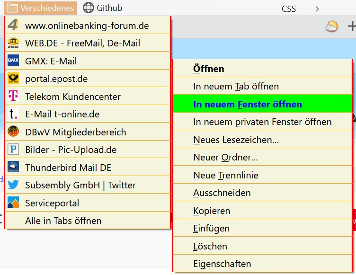This screenshot has width=356, height=275.
Task: Click "Alle in Tabs öffnen"
Action: coord(63,221)
